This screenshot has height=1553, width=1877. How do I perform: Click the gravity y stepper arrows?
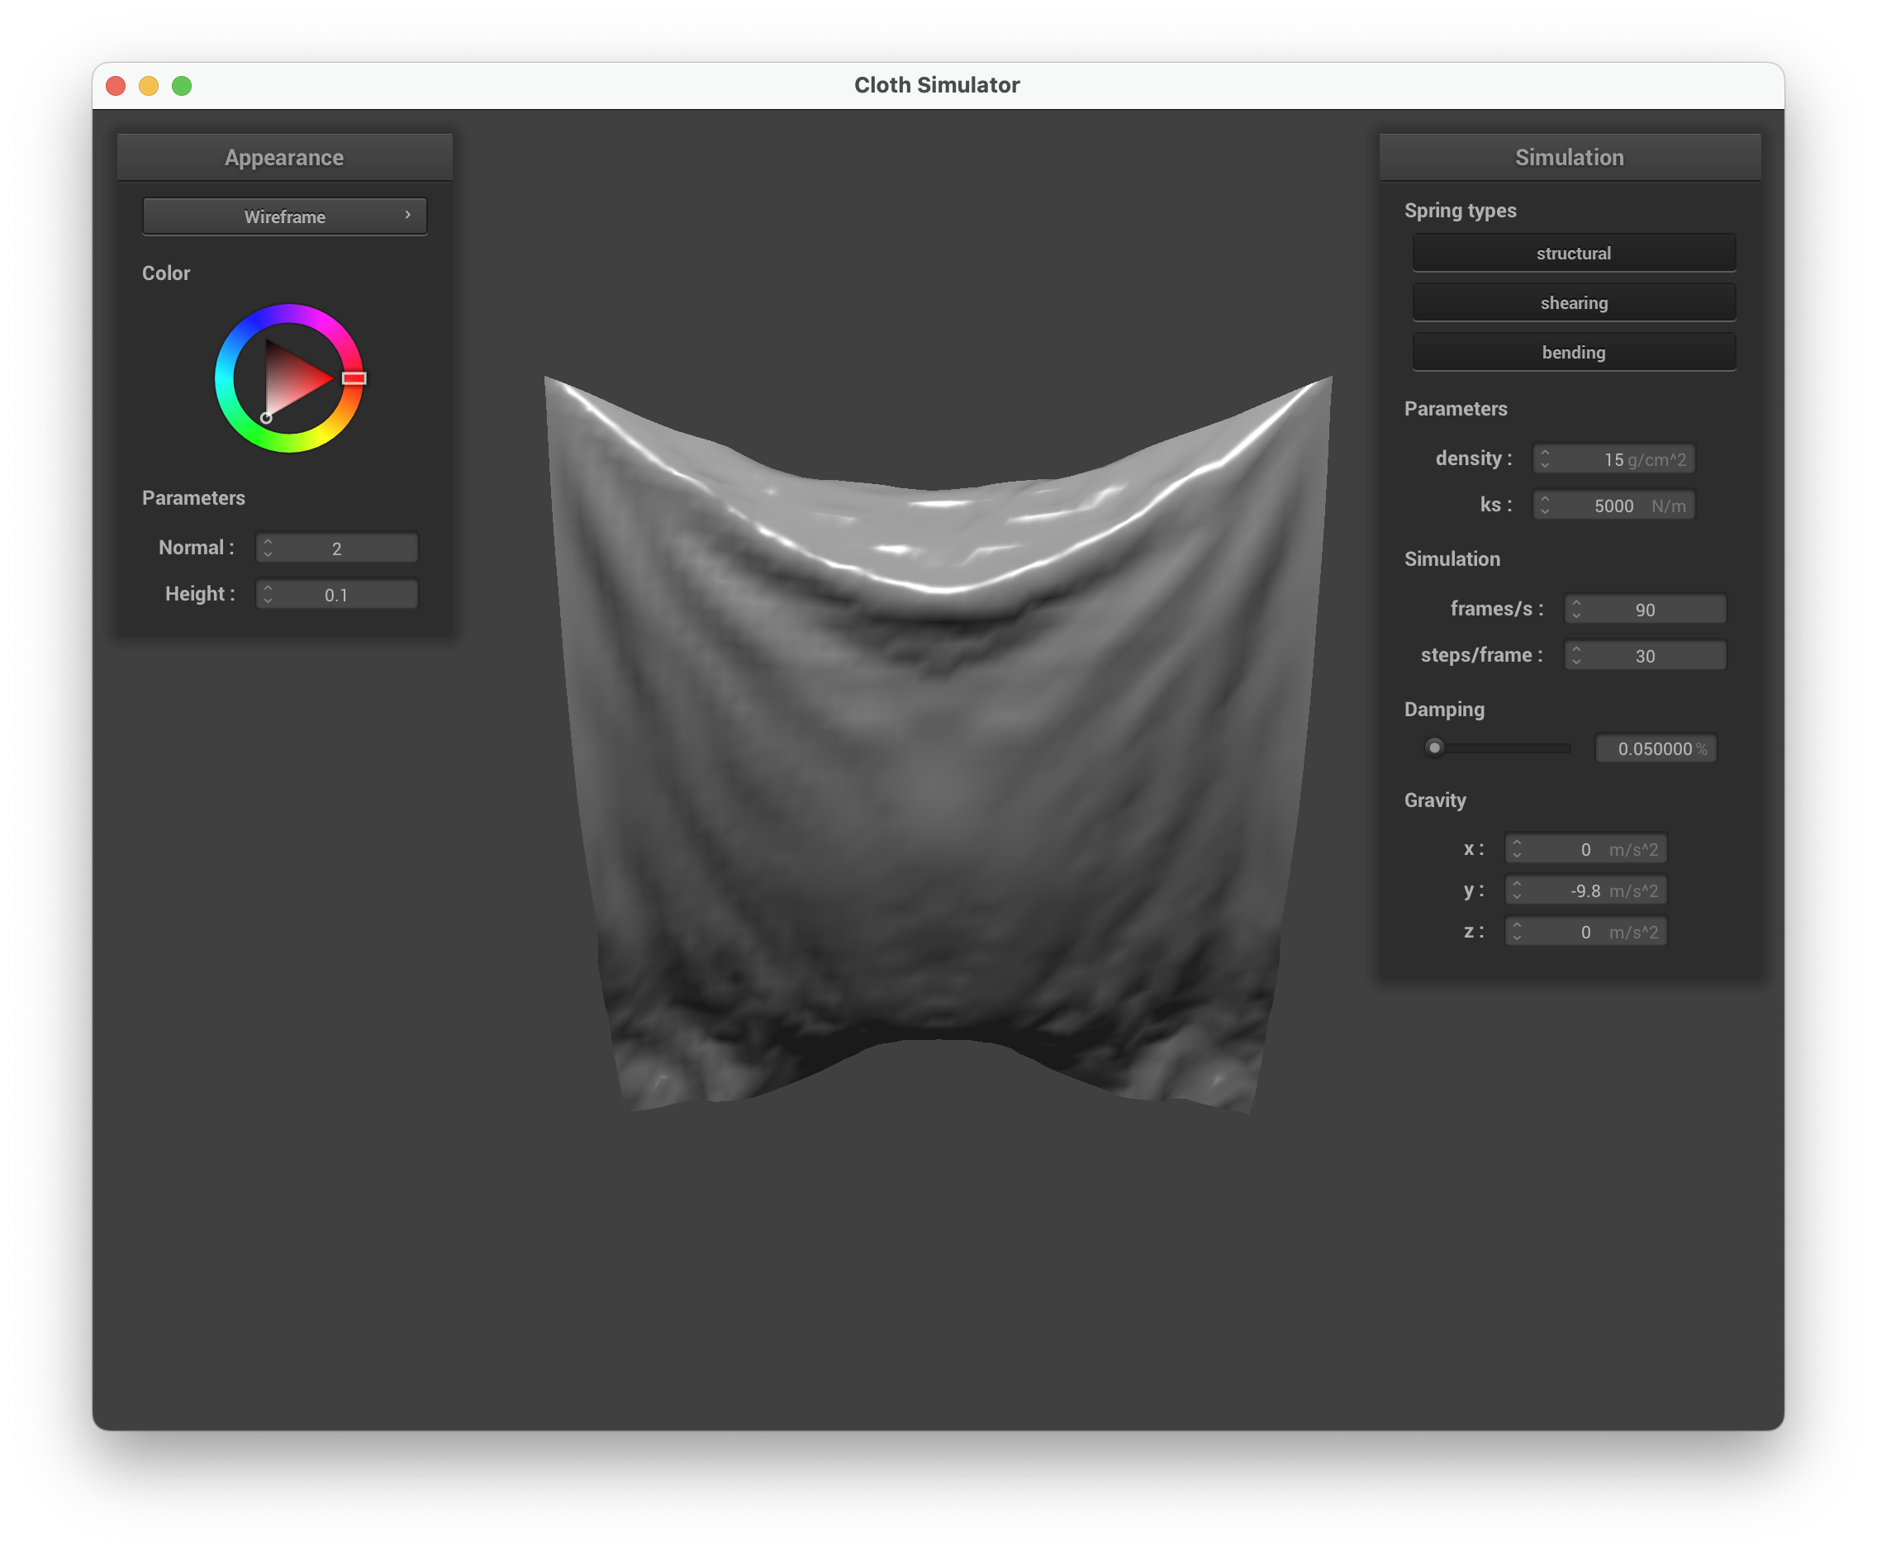tap(1517, 890)
